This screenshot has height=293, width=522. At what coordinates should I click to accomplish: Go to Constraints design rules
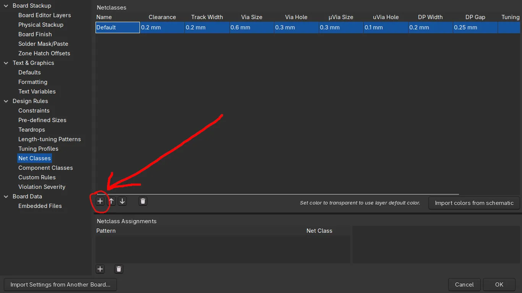coord(34,111)
